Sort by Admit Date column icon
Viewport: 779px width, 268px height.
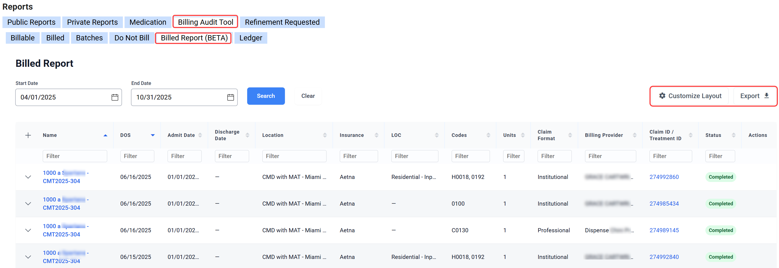200,135
